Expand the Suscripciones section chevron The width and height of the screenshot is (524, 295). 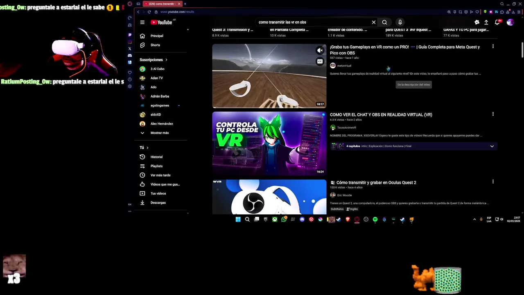tap(166, 60)
